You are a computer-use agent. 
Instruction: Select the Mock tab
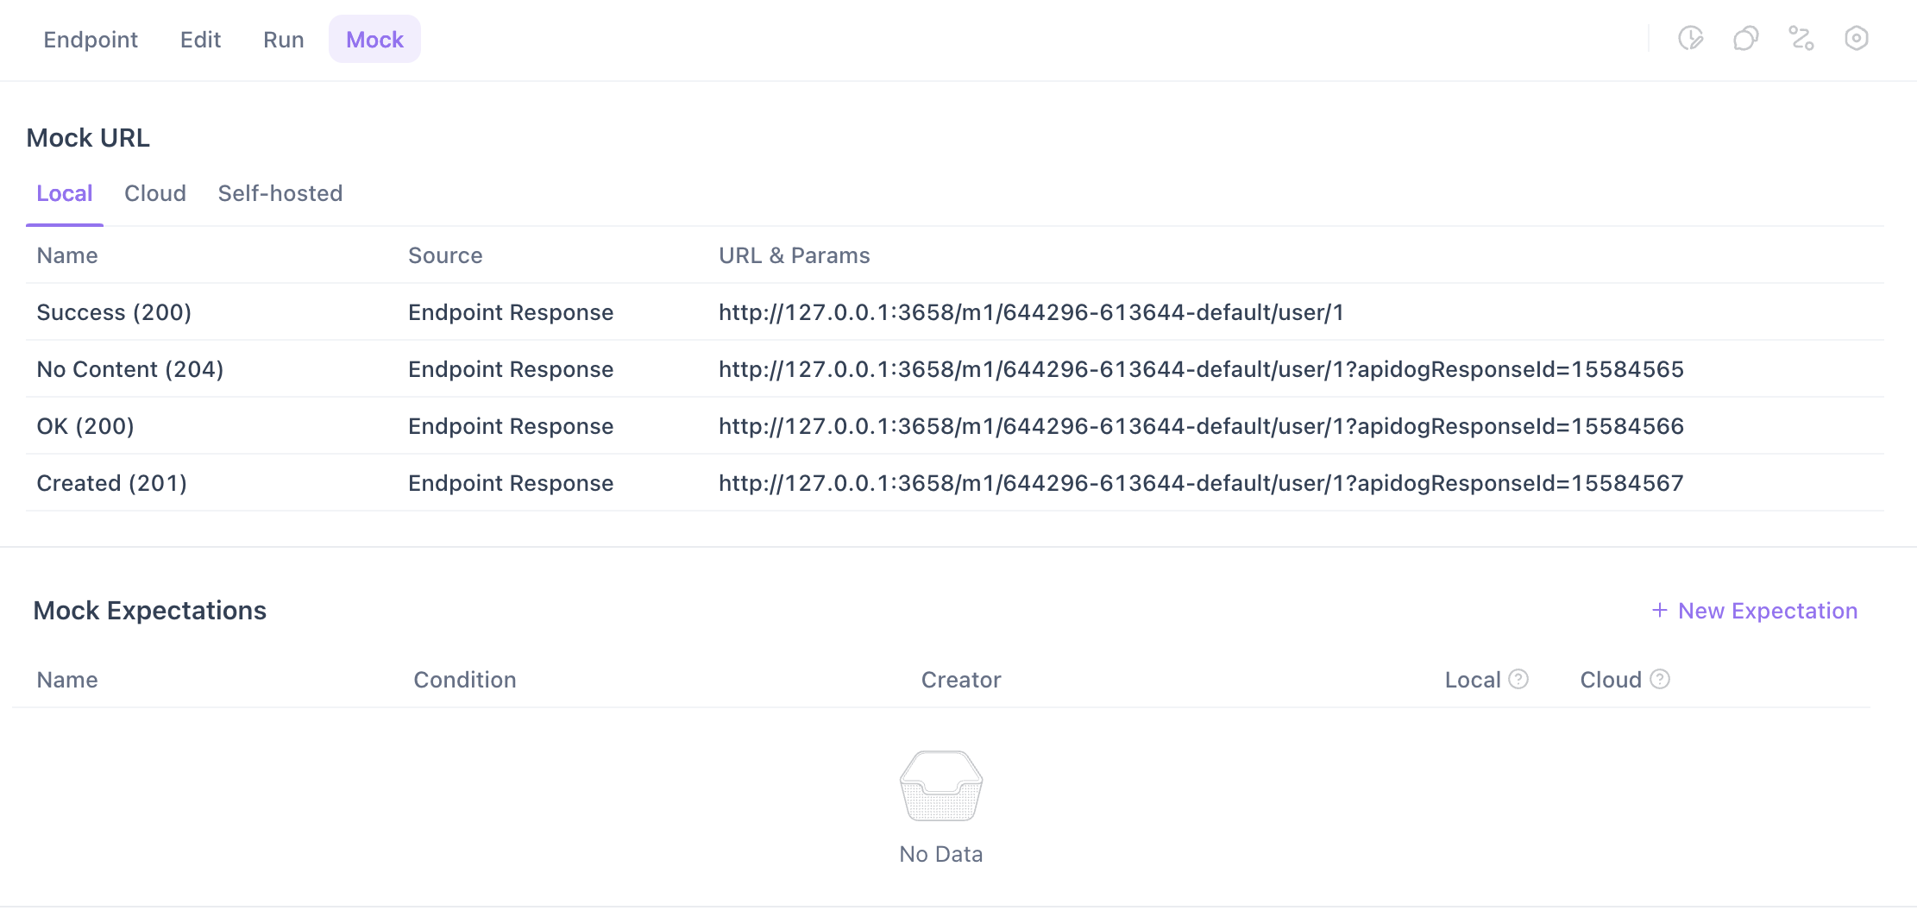pos(374,40)
